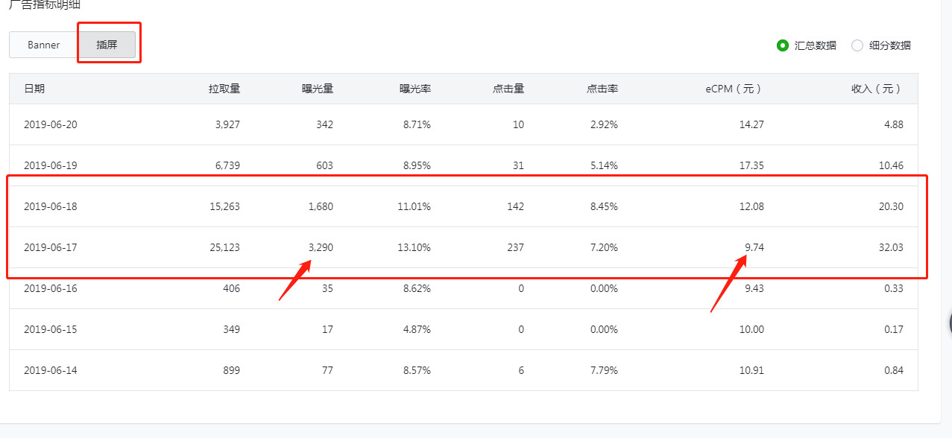Select the 2019-06-20 row date
Viewport: 952px width, 438px height.
pos(51,124)
